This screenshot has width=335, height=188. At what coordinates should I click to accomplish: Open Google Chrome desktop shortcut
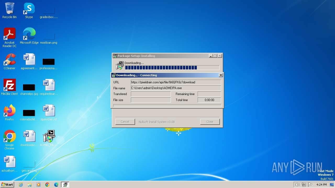(x=9, y=140)
